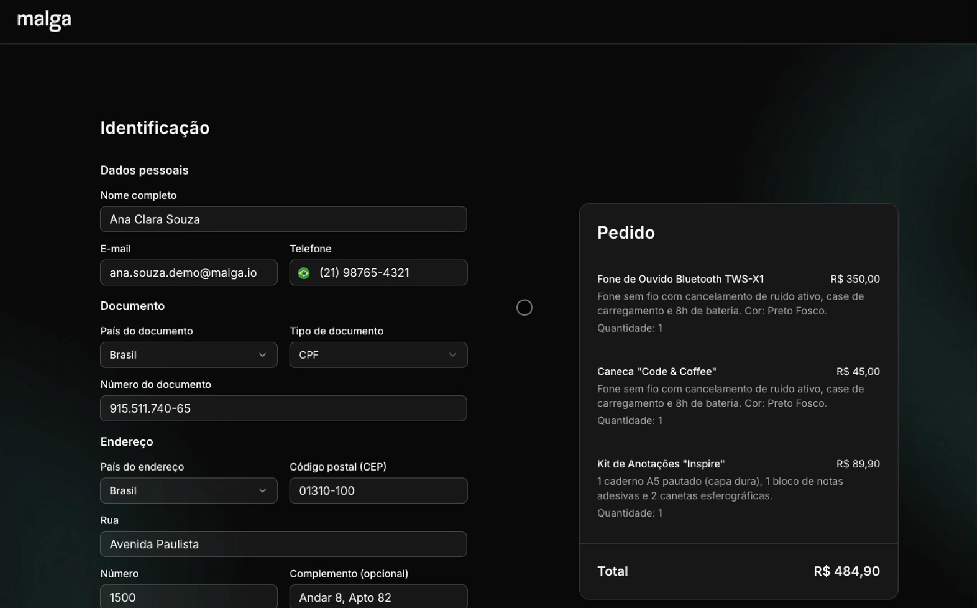Click the malga logo
Screen dimensions: 977x608
tap(44, 20)
